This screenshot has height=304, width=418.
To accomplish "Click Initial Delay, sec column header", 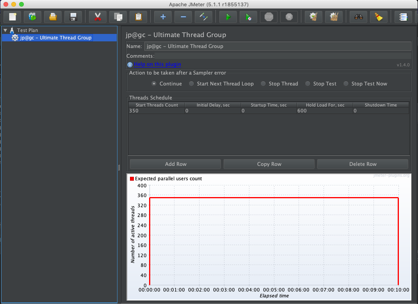I will [x=213, y=105].
